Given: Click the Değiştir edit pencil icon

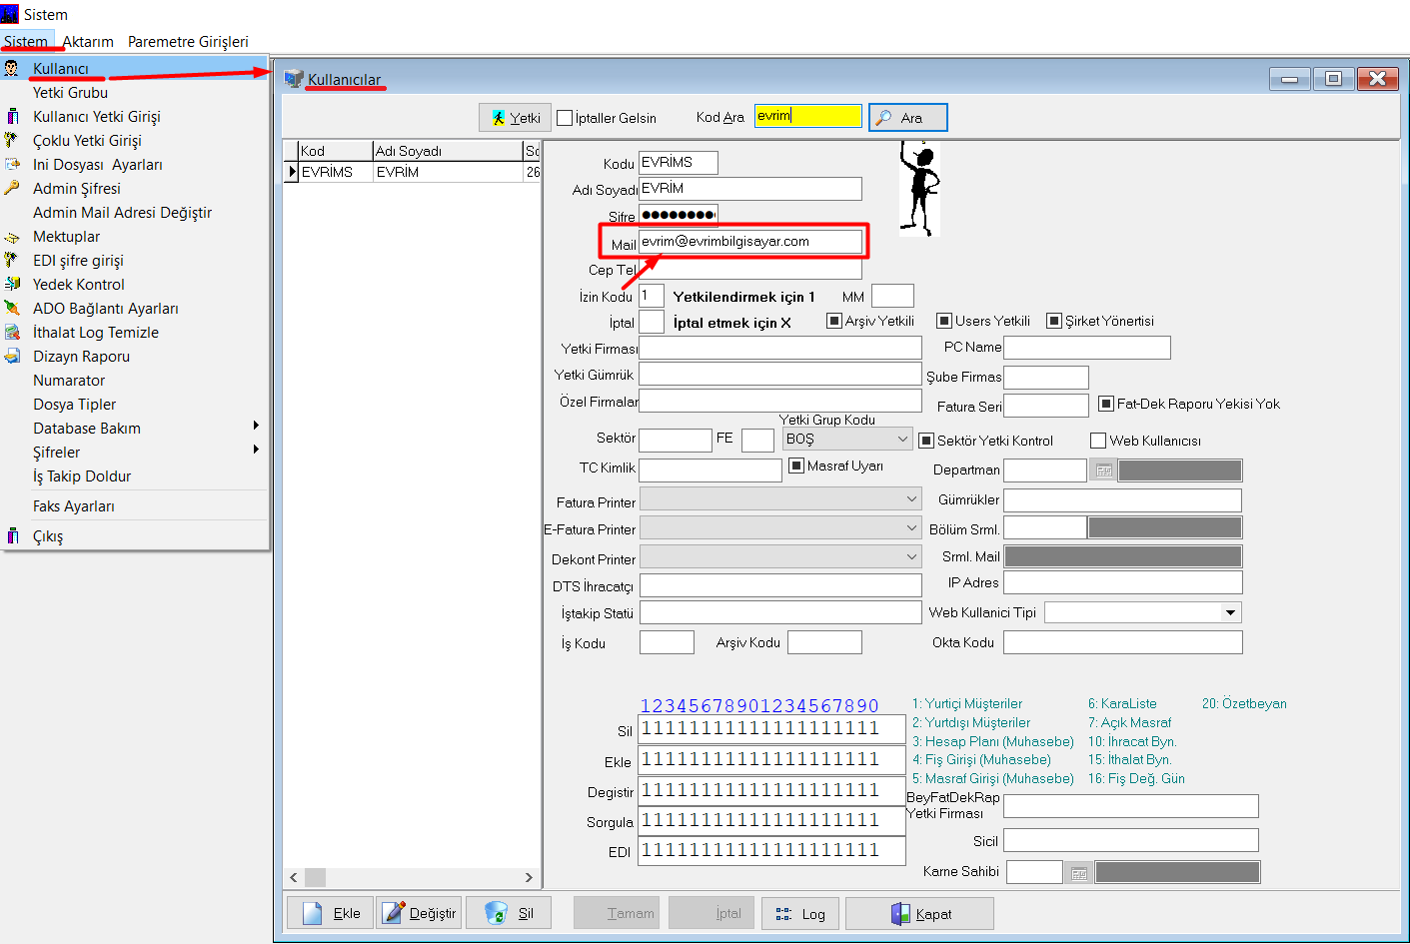Looking at the screenshot, I should pyautogui.click(x=394, y=913).
